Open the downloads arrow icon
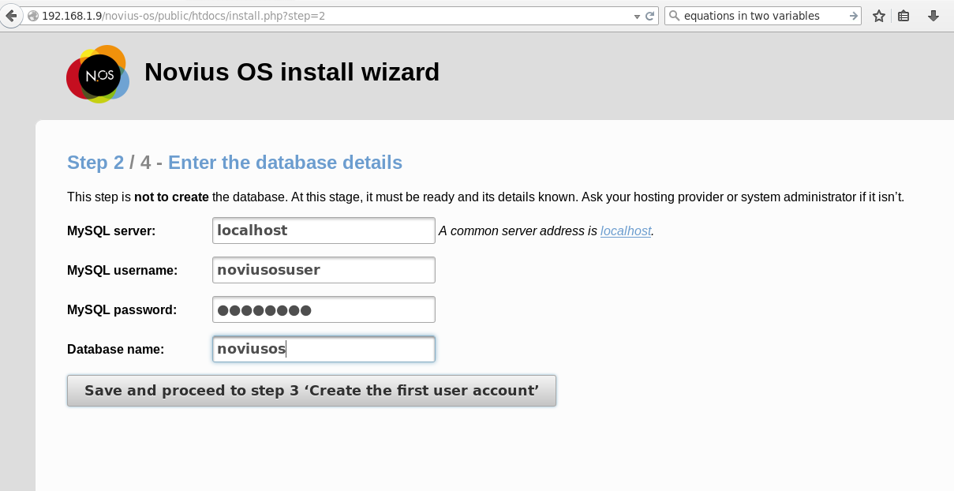This screenshot has width=954, height=491. coord(933,16)
